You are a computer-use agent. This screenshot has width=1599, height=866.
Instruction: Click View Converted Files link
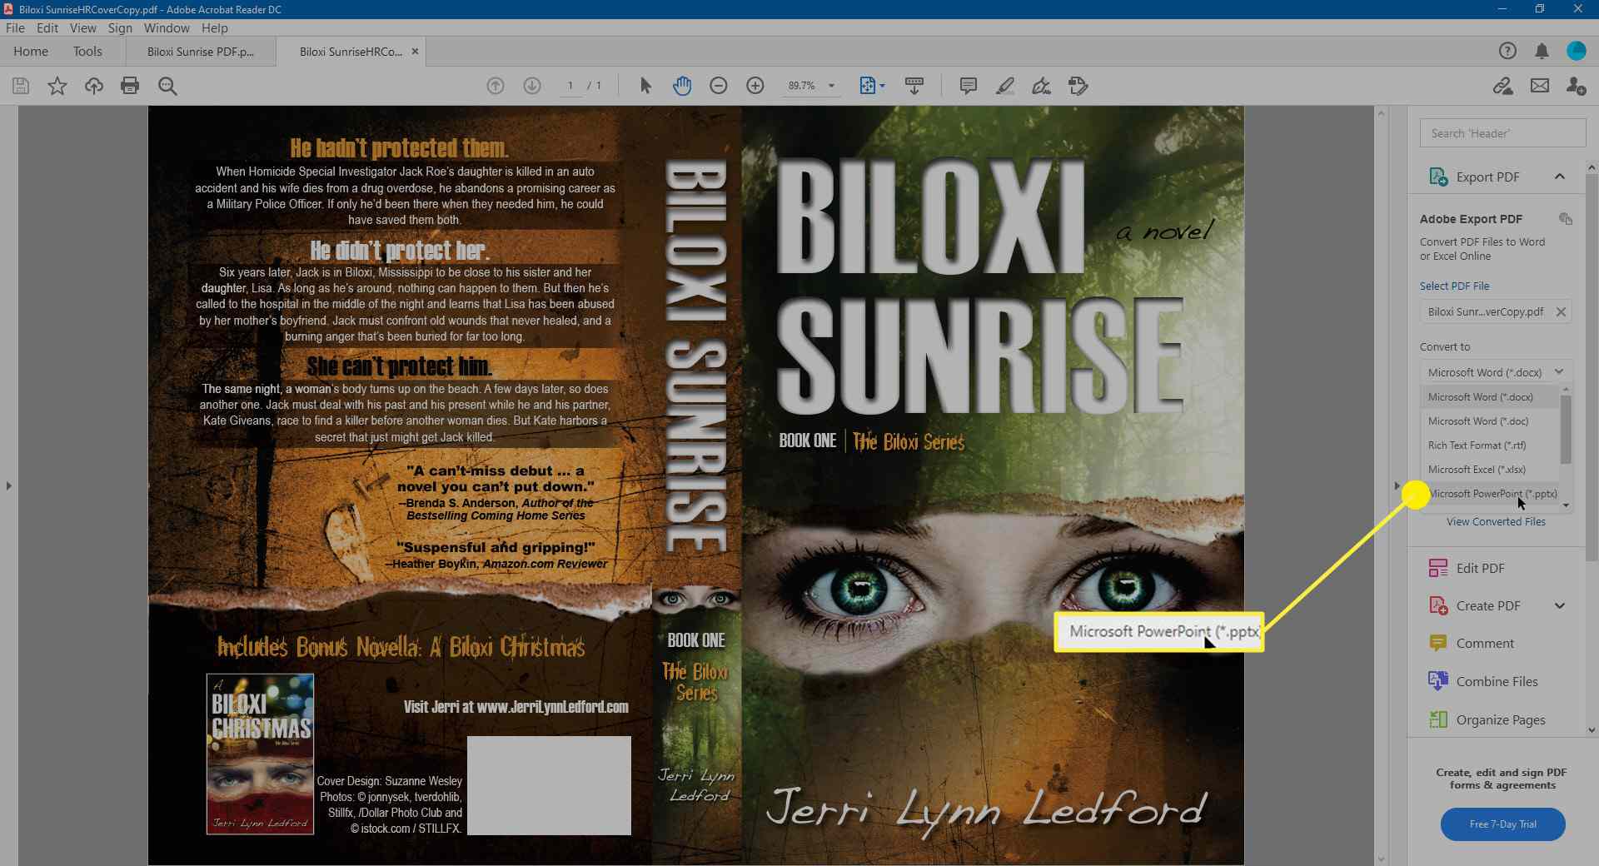pyautogui.click(x=1496, y=522)
